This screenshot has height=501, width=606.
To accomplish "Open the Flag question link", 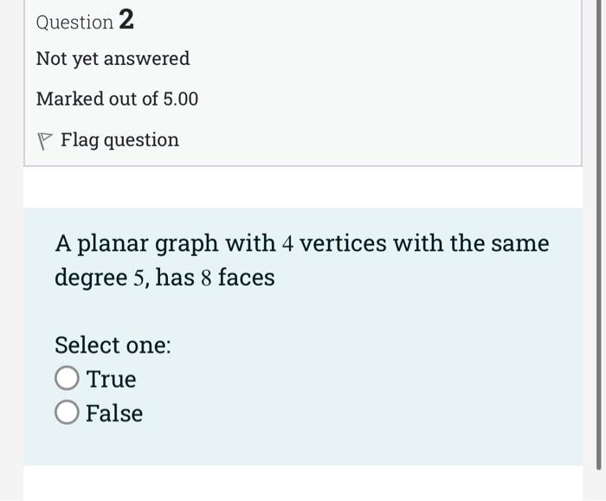I will (119, 140).
